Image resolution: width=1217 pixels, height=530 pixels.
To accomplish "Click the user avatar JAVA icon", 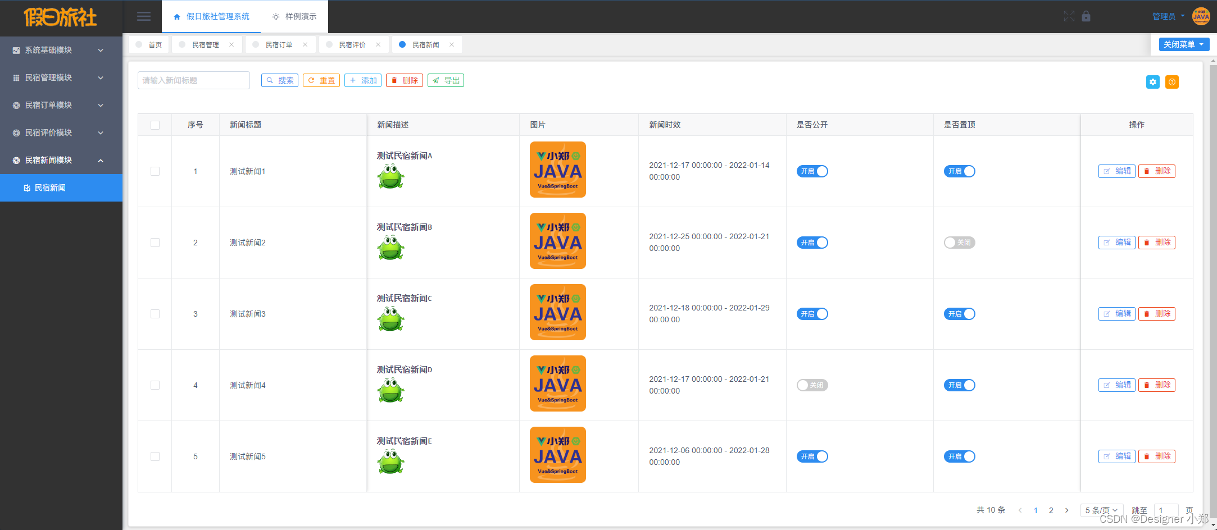I will (x=1201, y=16).
